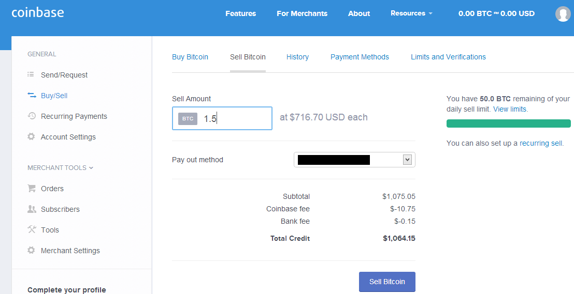
Task: Click the Buy/Sell arrows icon
Action: (32, 95)
